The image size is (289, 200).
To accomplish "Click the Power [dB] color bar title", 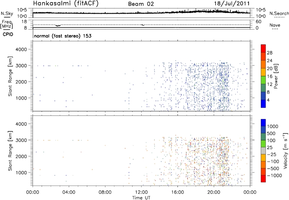I will [276, 76].
